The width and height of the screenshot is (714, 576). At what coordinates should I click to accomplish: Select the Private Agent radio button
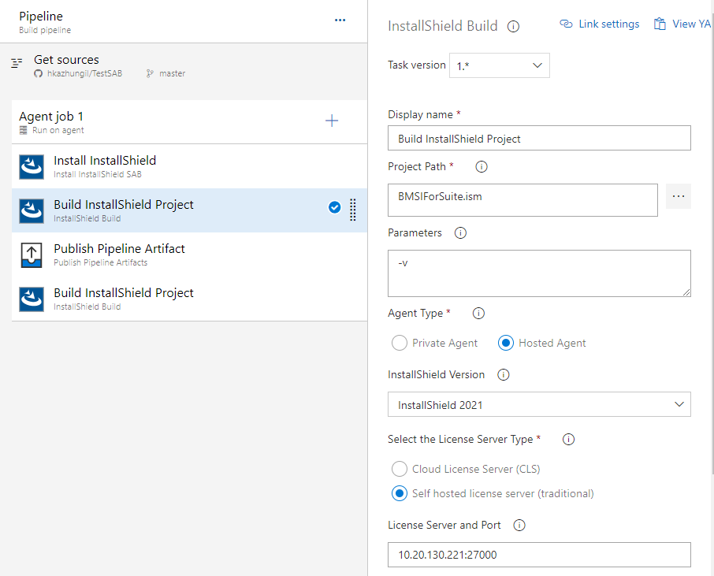400,343
